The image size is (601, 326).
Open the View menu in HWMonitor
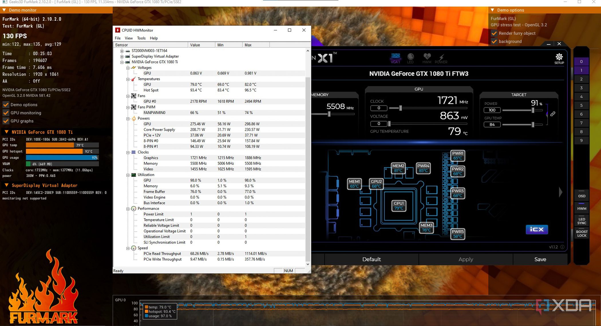[x=128, y=38]
